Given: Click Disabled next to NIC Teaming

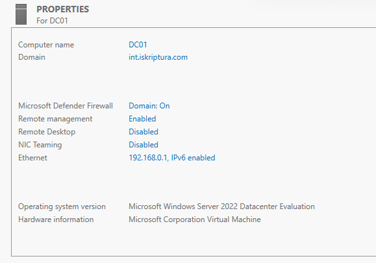Looking at the screenshot, I should pos(144,145).
